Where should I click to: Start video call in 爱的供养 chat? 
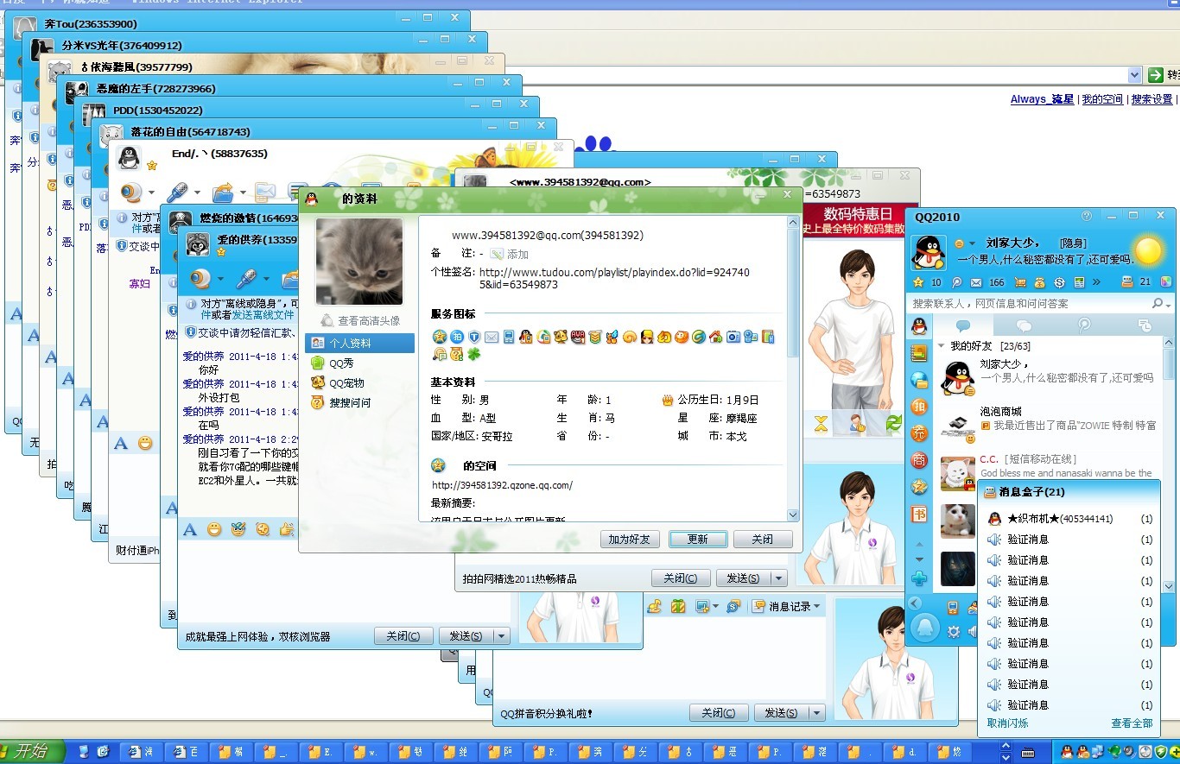point(201,278)
